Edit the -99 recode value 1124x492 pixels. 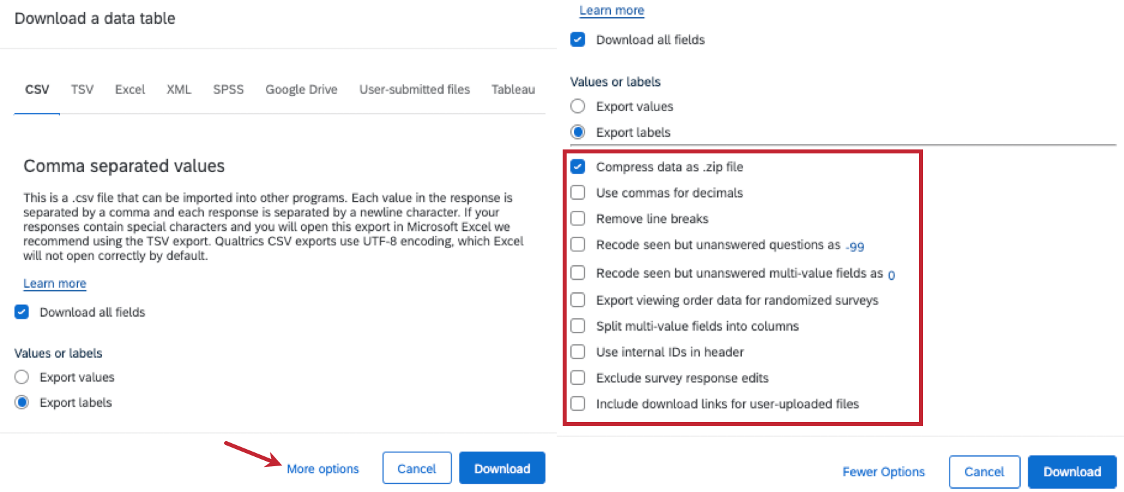pos(854,247)
